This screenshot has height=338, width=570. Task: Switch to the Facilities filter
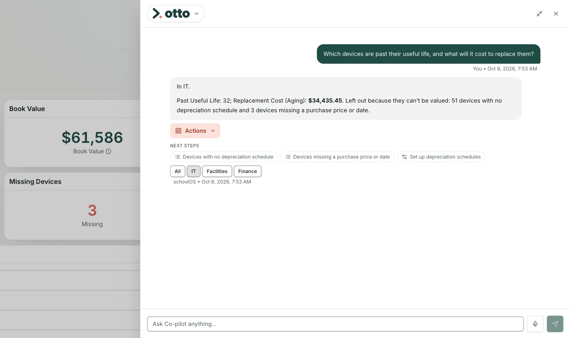tap(217, 171)
